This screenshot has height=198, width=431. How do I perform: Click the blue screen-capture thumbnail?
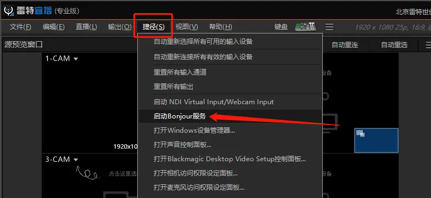click(376, 140)
